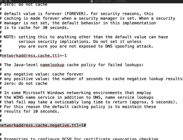Viewport: 183px width, 140px height.
Task: Click the red close window button
Action: coord(2,1)
